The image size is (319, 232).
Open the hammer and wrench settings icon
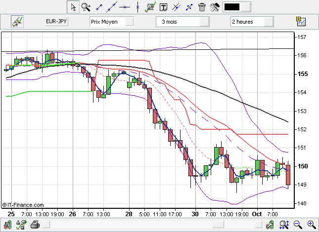click(x=215, y=7)
